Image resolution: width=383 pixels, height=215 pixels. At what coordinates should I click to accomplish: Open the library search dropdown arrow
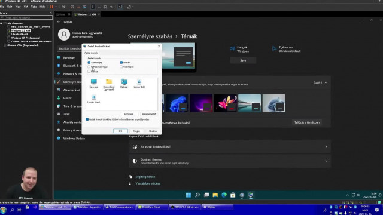click(51, 17)
